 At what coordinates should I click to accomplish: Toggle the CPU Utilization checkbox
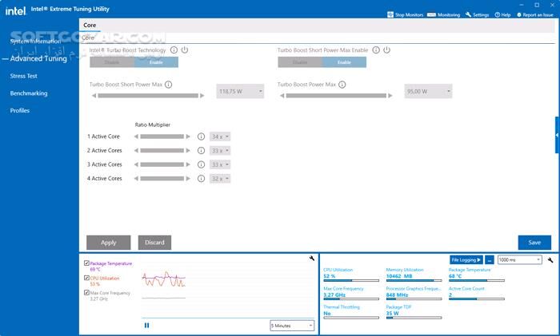[x=86, y=278]
